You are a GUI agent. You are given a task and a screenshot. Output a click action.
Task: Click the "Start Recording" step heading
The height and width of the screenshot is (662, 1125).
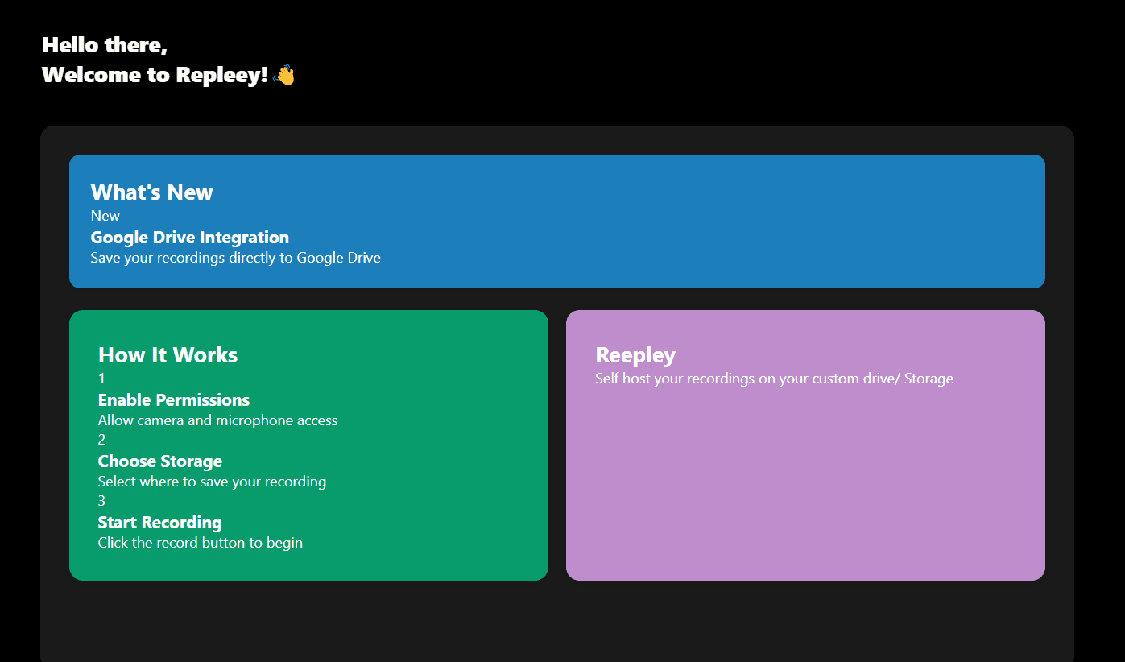pos(159,523)
